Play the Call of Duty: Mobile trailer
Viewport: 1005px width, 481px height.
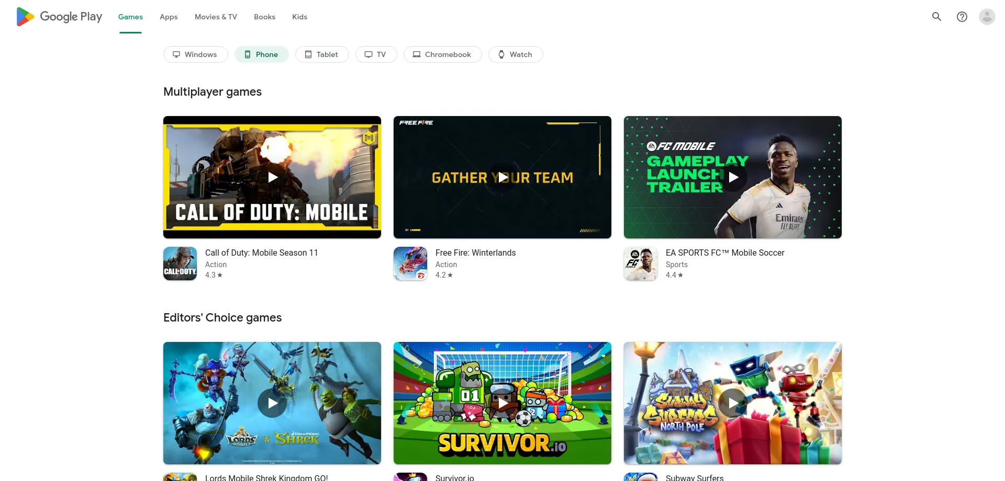[272, 177]
